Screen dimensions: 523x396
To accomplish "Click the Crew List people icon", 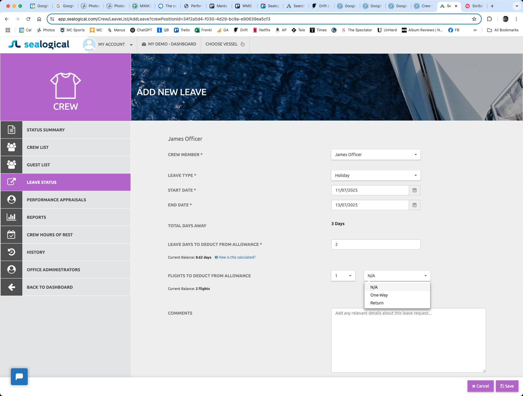I will tap(11, 147).
